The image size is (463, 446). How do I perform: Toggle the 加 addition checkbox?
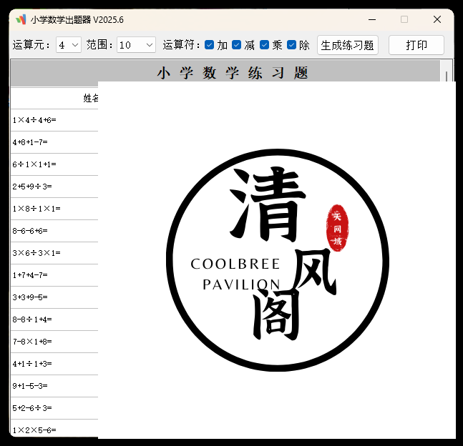click(x=209, y=45)
